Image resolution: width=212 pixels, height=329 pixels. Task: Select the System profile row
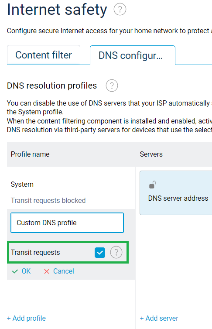pyautogui.click(x=71, y=188)
